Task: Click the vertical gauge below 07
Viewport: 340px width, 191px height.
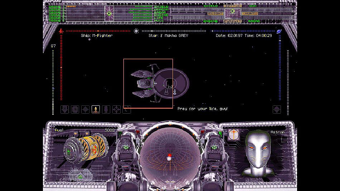Action: (x=53, y=82)
